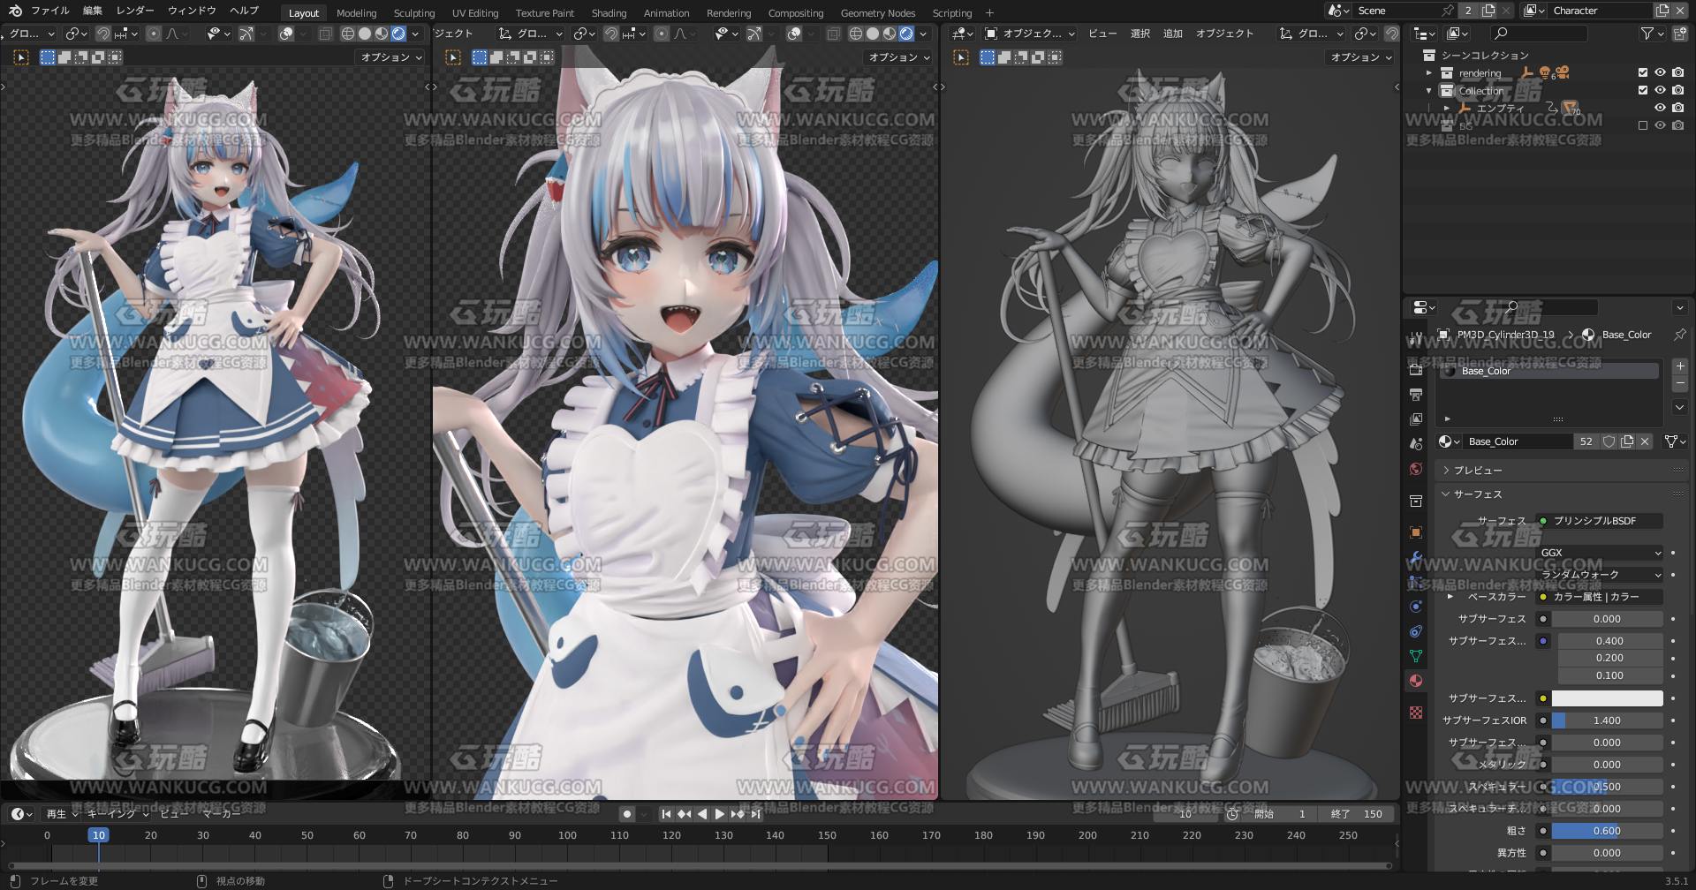Viewport: 1696px width, 890px height.
Task: Click the 粗さ roughness slider
Action: [x=1607, y=831]
